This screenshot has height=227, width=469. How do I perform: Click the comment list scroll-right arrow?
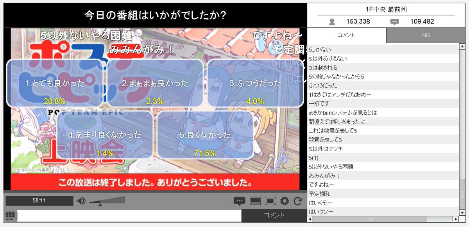456,219
